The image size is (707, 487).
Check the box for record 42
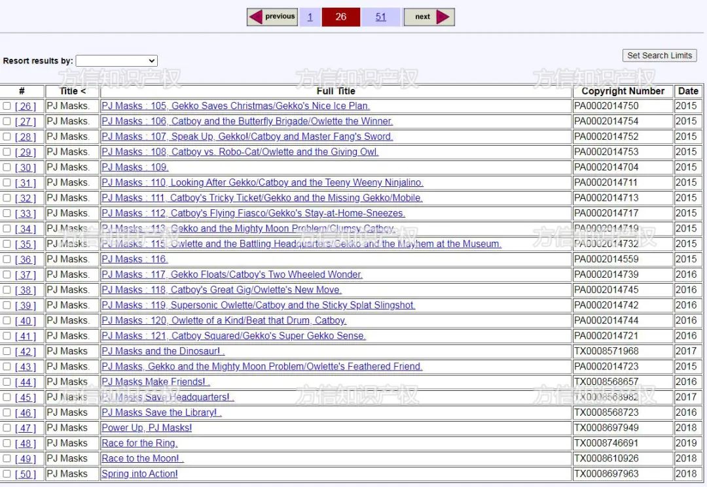[x=7, y=350]
